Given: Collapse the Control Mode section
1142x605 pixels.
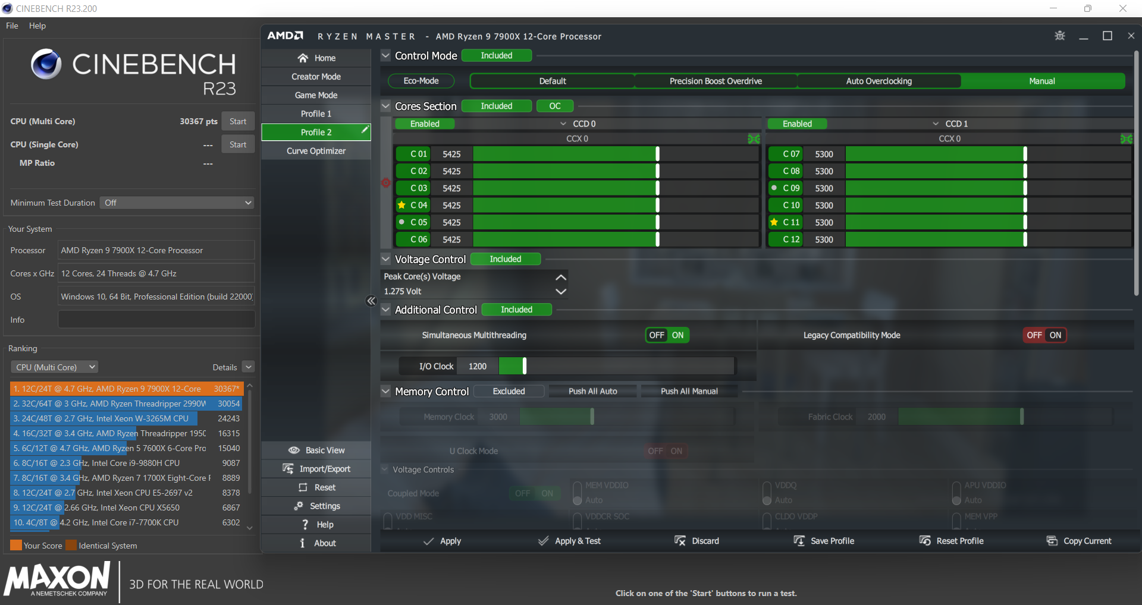Looking at the screenshot, I should pos(385,55).
